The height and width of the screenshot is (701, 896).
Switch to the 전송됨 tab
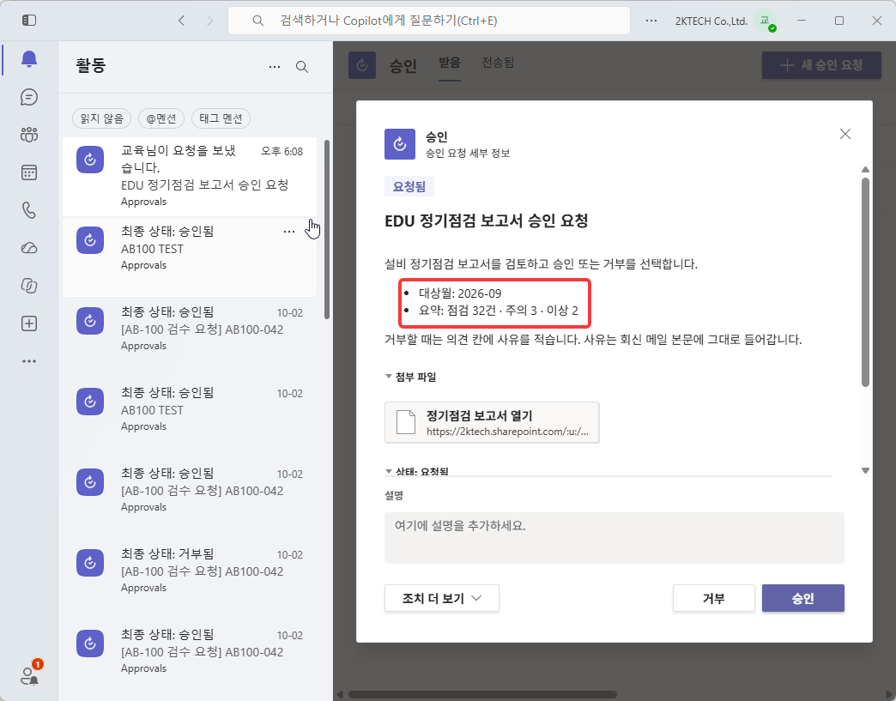tap(499, 63)
